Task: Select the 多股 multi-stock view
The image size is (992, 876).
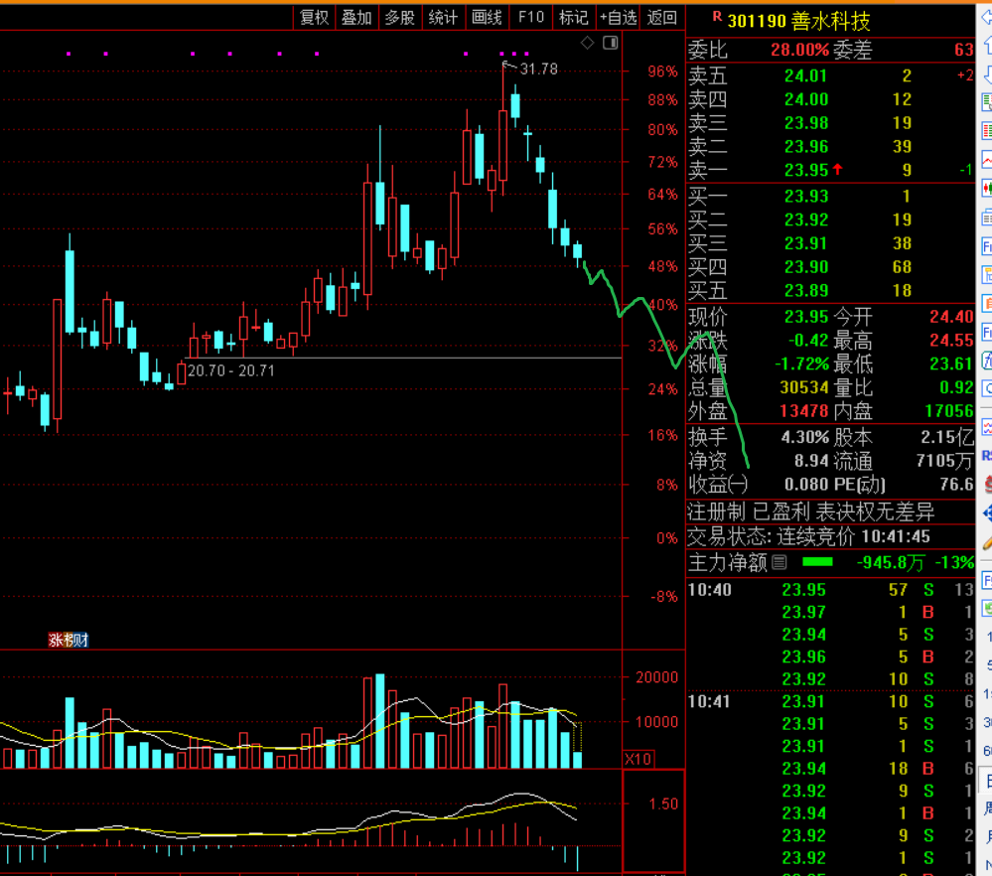Action: coord(400,18)
